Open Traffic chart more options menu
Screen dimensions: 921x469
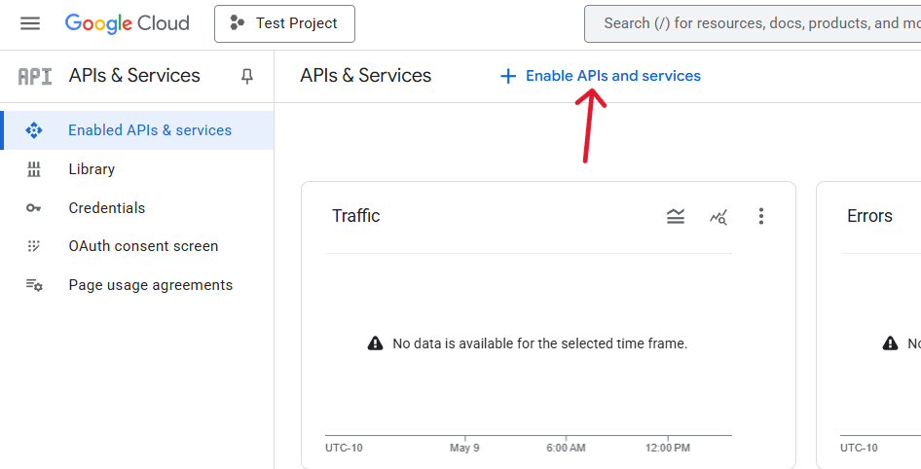(761, 216)
